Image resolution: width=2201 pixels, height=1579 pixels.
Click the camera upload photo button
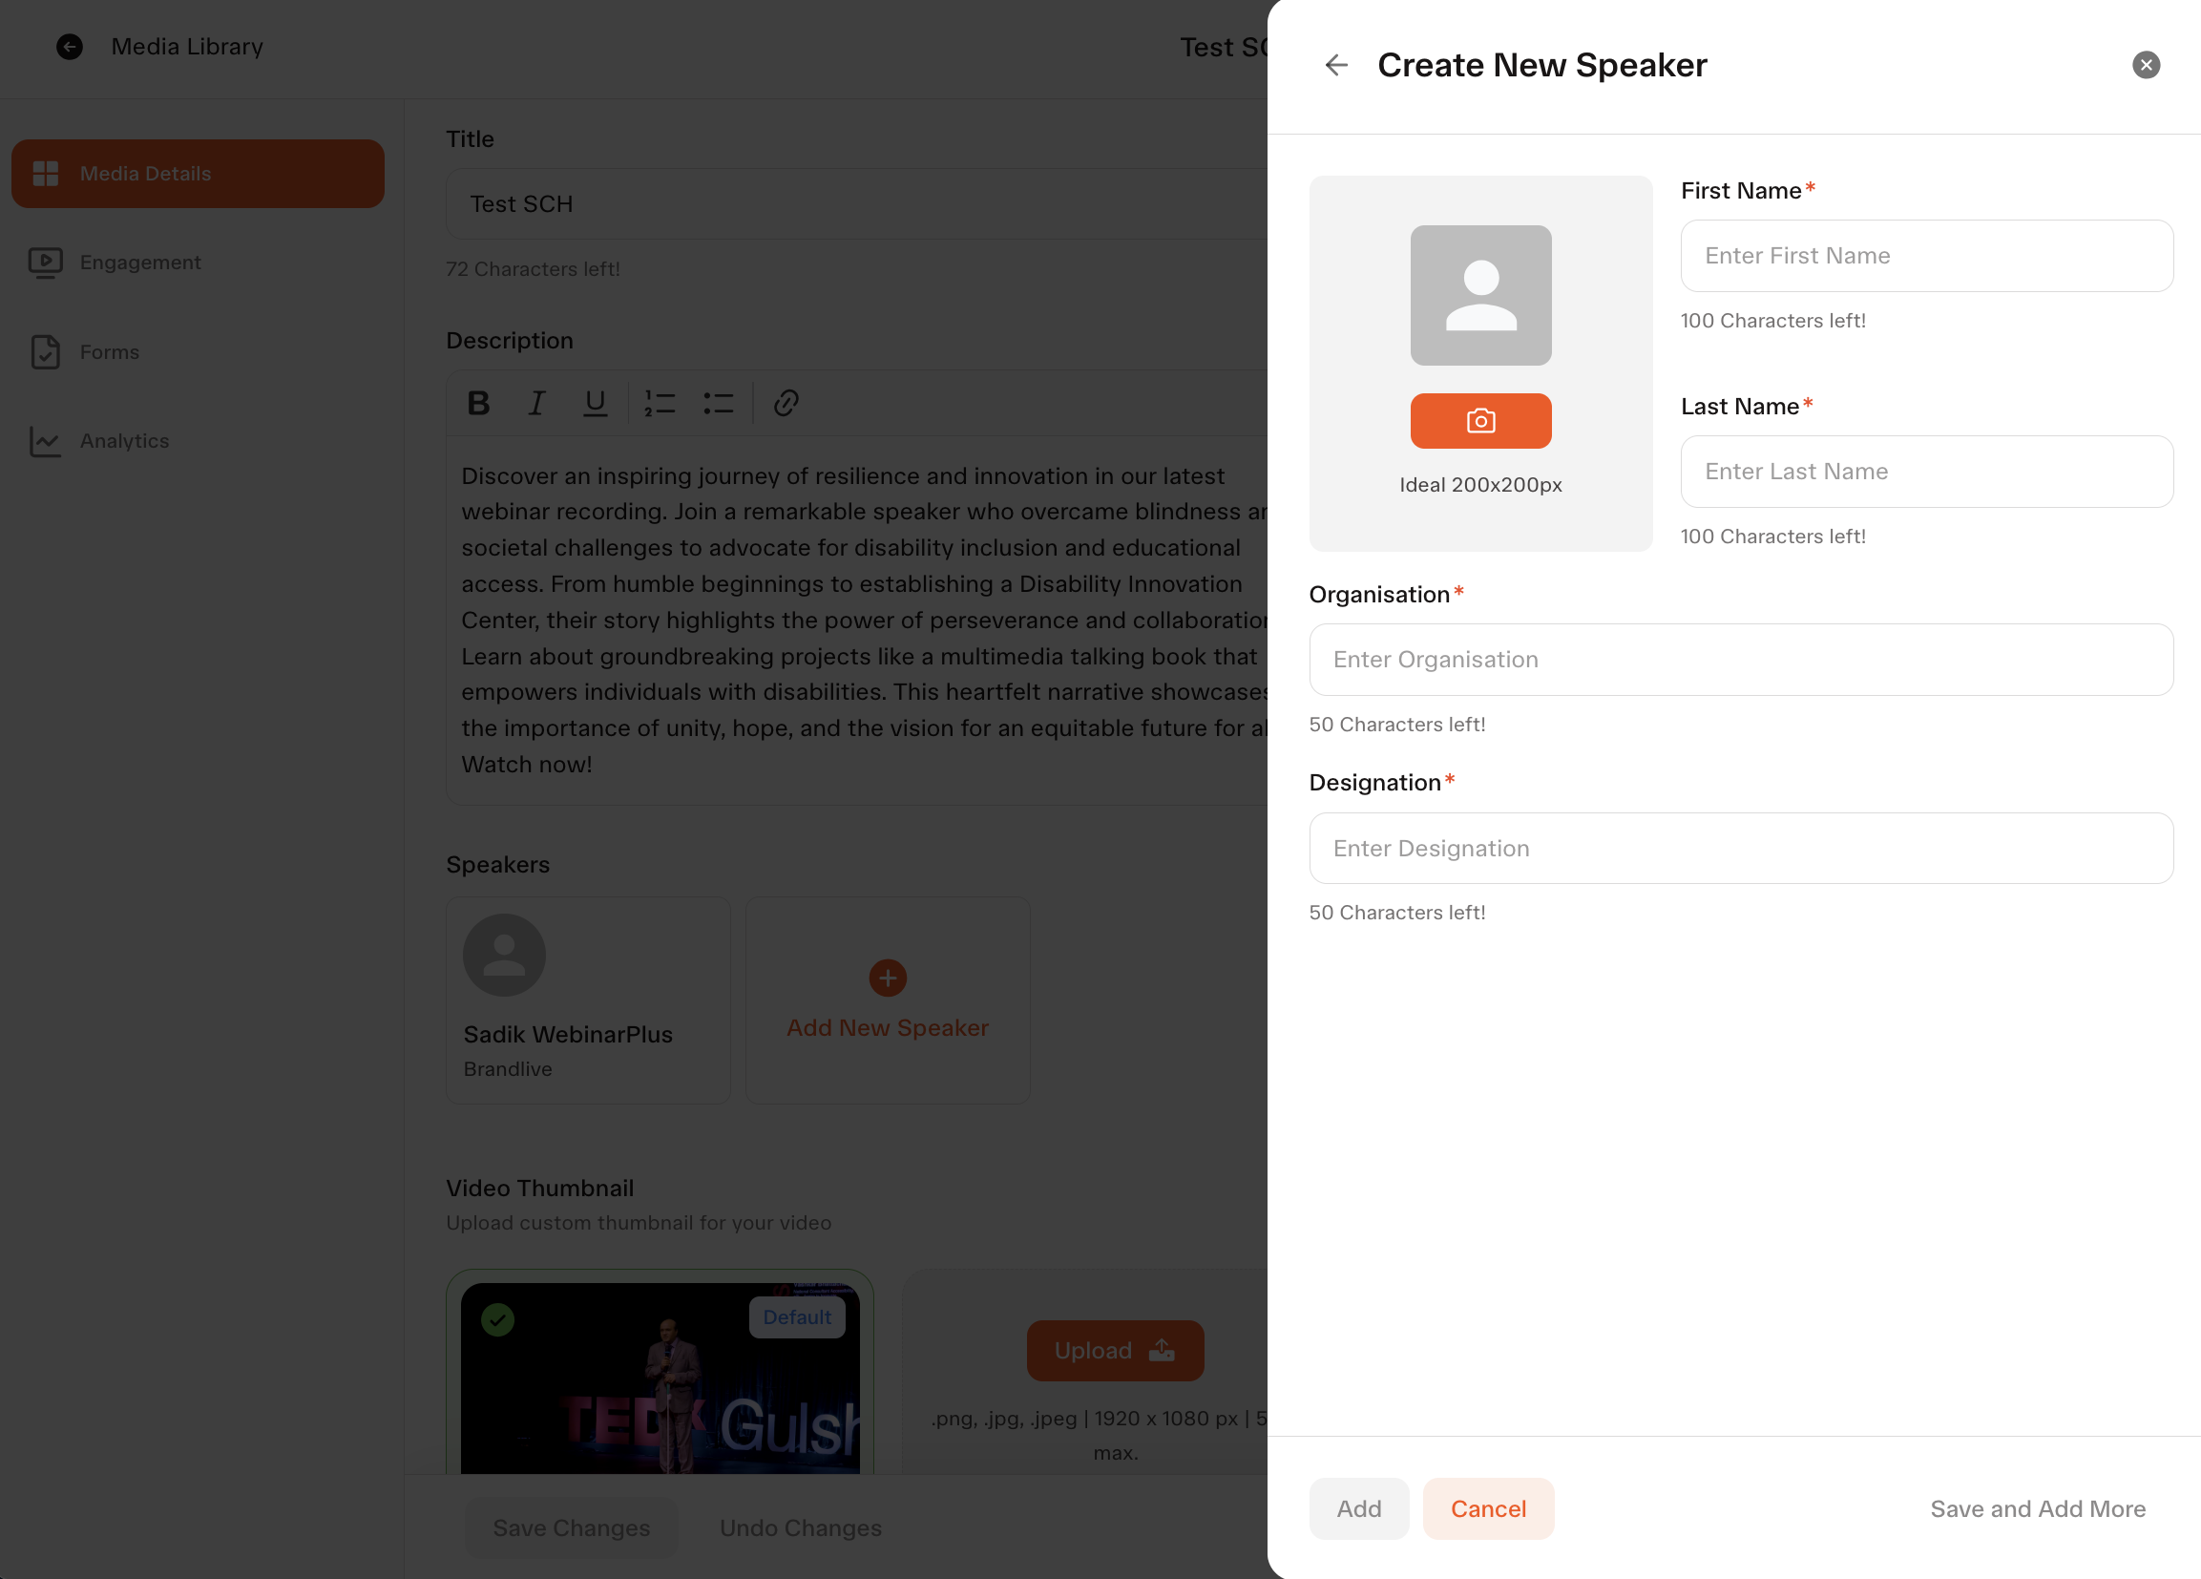click(x=1480, y=420)
